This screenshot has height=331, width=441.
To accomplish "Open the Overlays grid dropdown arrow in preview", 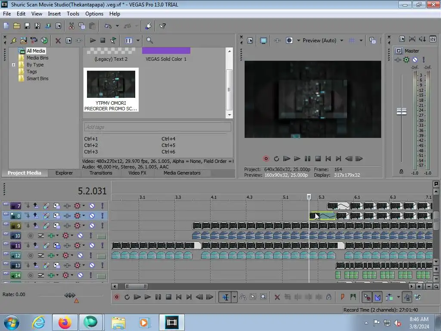I will tap(361, 41).
